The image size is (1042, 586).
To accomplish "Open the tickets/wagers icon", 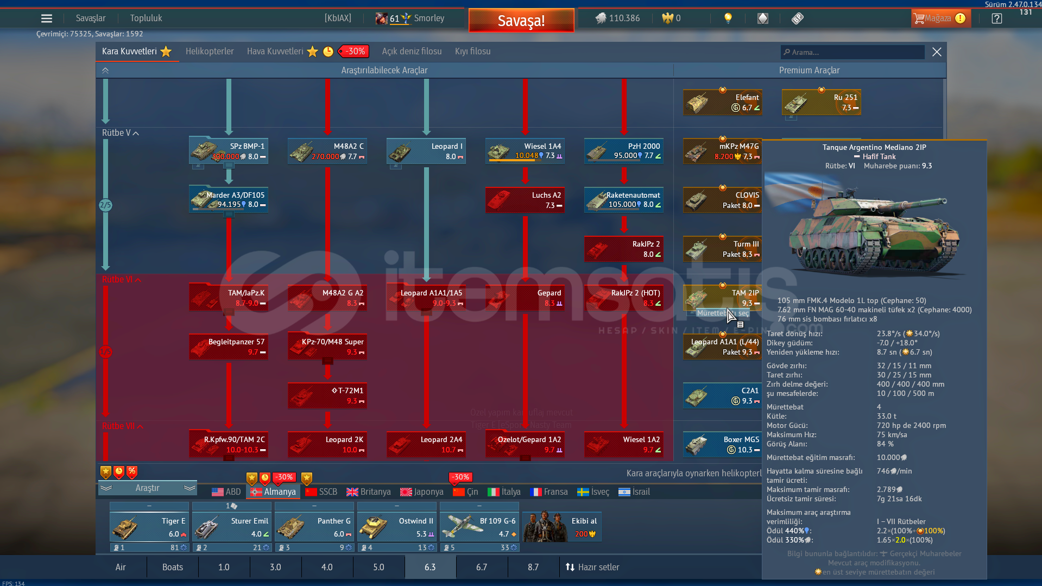I will [797, 18].
